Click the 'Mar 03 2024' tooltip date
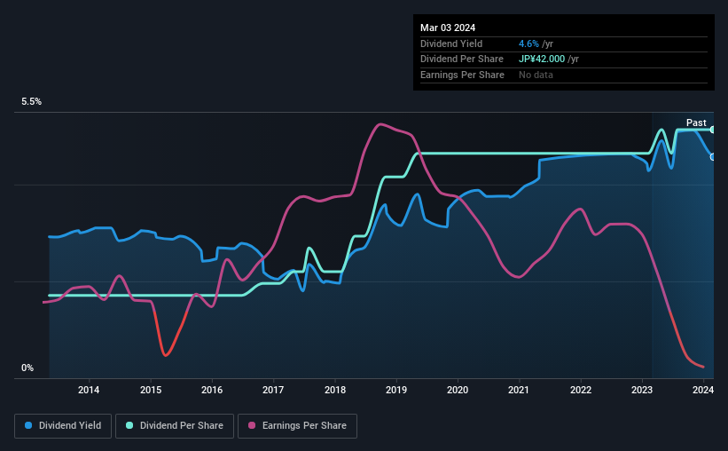The width and height of the screenshot is (728, 451). [448, 28]
